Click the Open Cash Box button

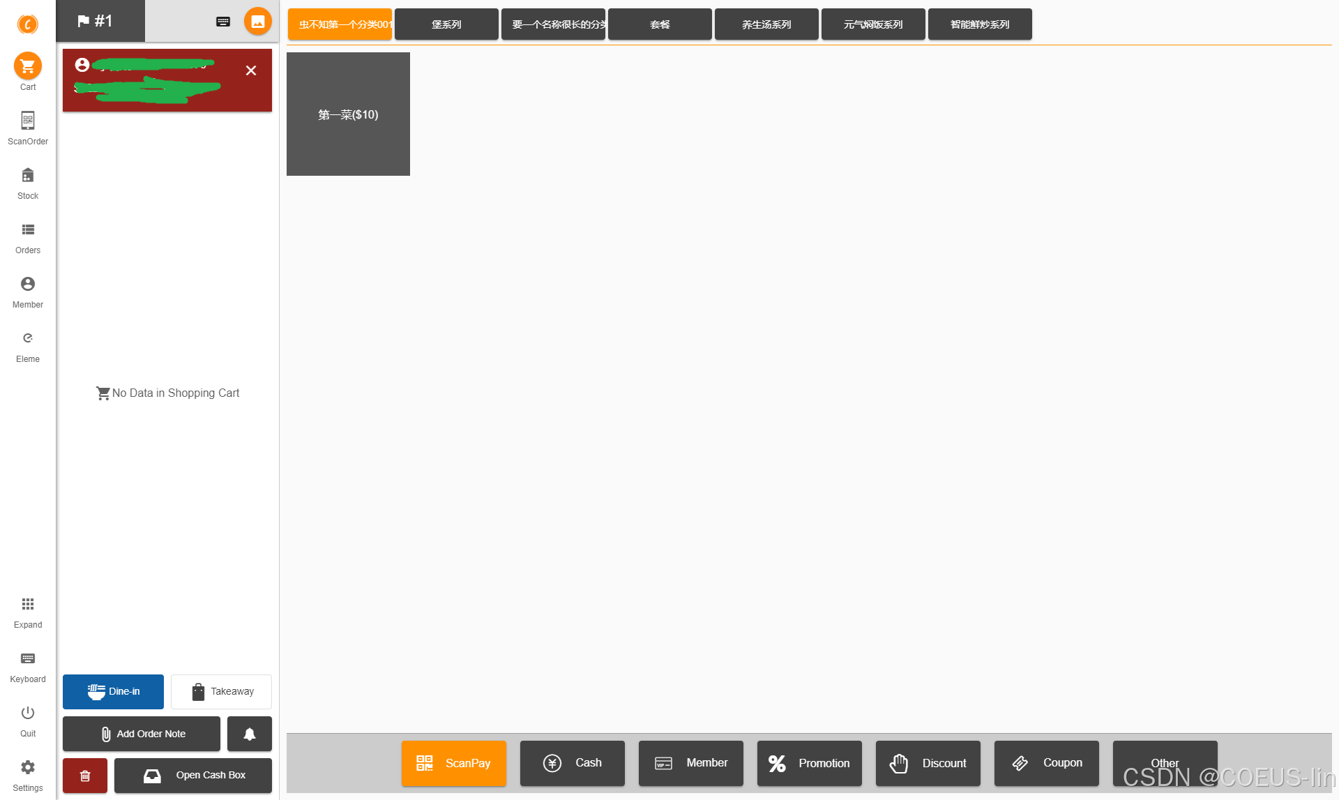193,776
